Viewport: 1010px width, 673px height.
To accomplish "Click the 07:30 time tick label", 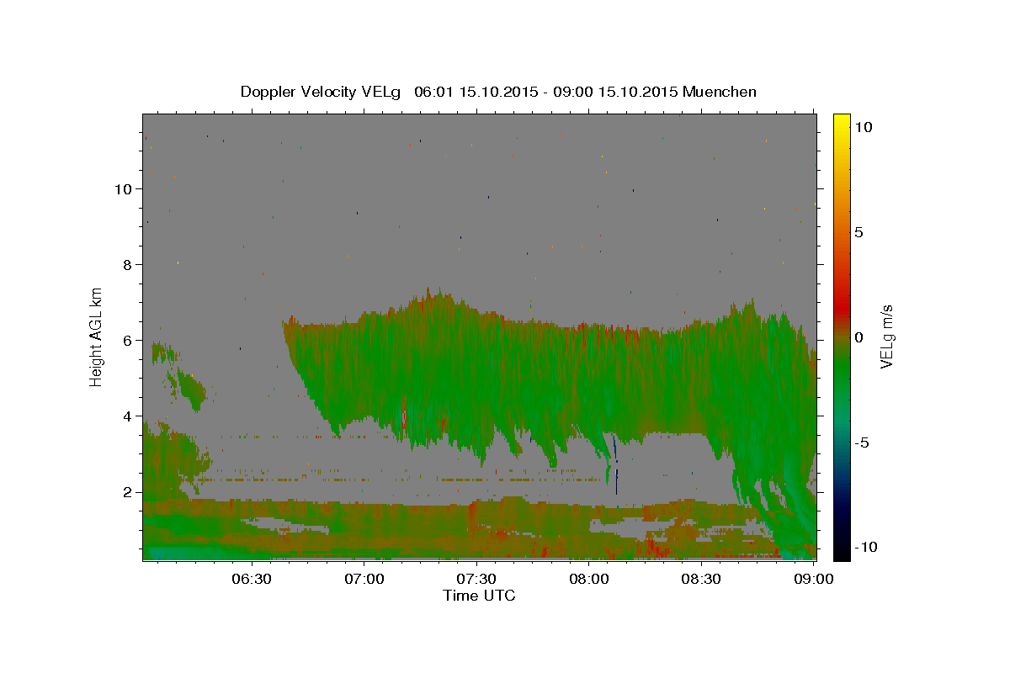I will (476, 579).
